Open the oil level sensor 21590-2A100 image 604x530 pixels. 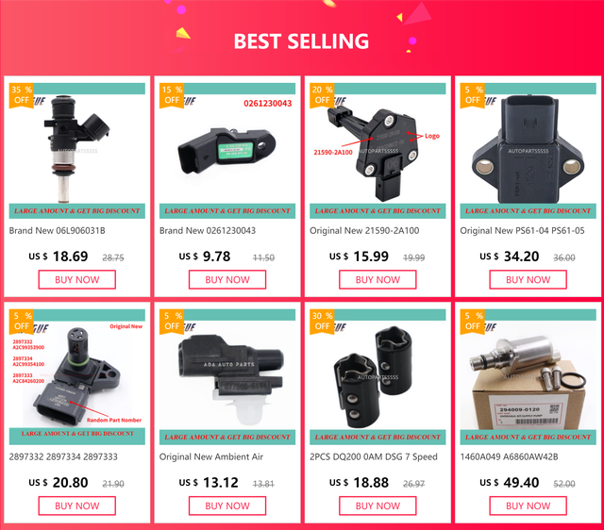click(x=377, y=148)
